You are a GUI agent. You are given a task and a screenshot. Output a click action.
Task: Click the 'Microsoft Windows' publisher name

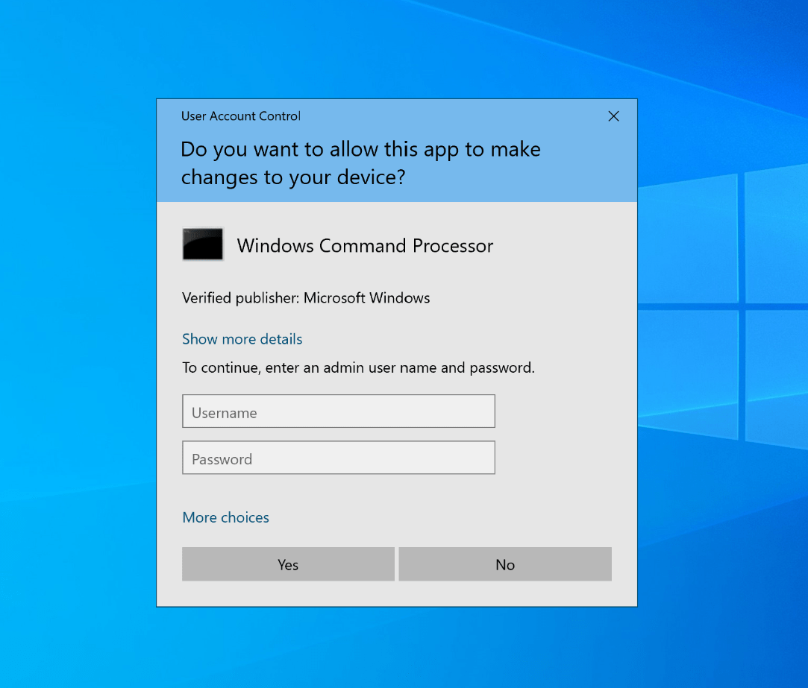pos(367,298)
